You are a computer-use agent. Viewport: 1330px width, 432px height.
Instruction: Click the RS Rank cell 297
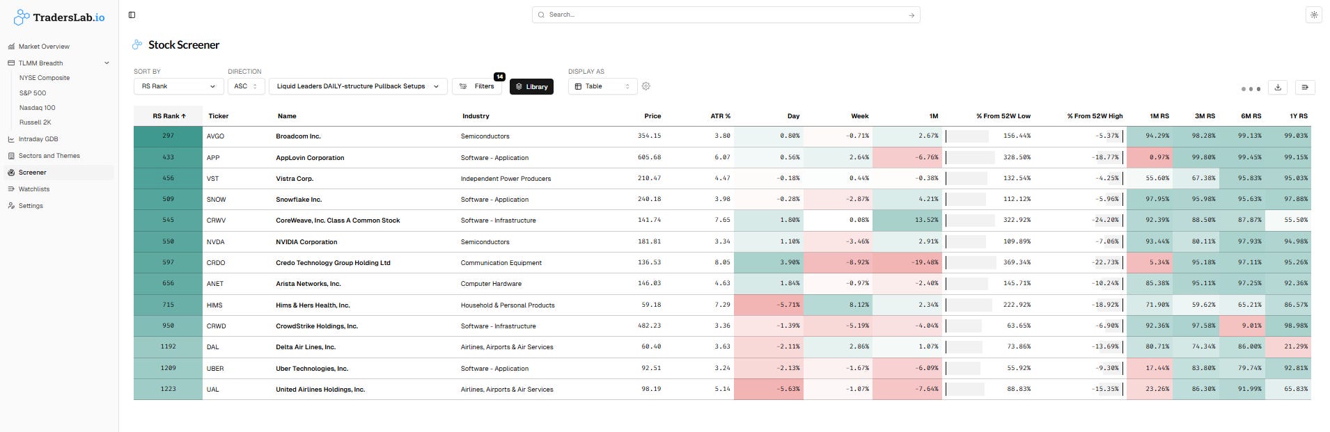169,136
